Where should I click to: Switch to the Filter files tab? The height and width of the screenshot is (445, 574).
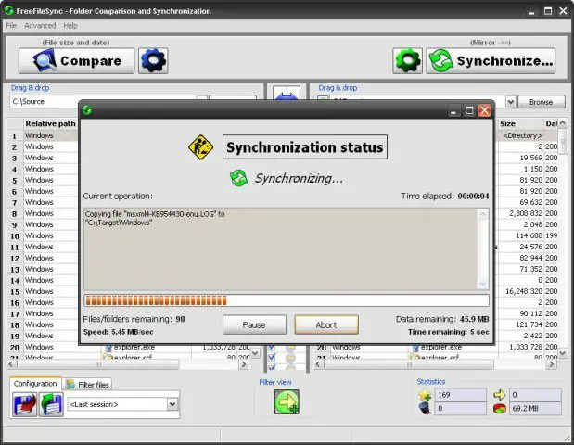click(x=87, y=385)
